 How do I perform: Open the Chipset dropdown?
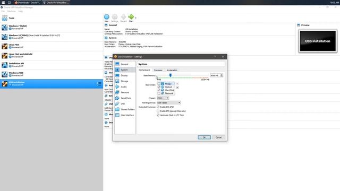pos(163,98)
